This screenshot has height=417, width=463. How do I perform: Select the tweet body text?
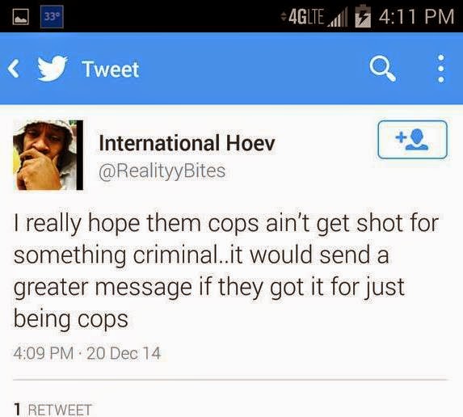click(226, 271)
